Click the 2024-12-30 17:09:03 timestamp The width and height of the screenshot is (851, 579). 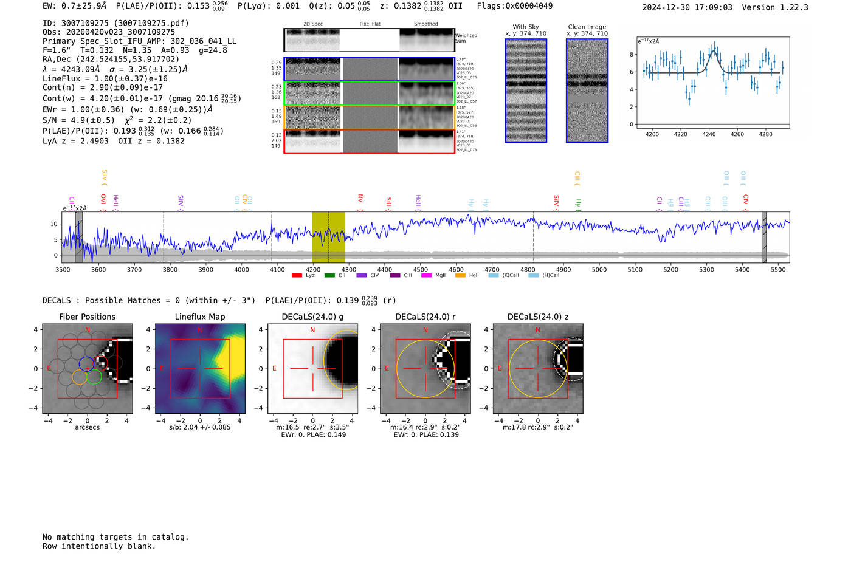point(687,7)
